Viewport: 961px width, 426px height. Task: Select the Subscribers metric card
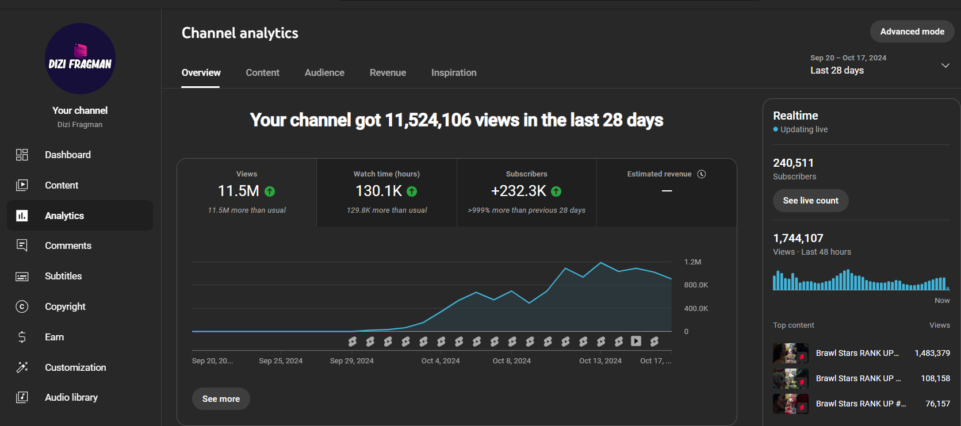[x=527, y=193]
